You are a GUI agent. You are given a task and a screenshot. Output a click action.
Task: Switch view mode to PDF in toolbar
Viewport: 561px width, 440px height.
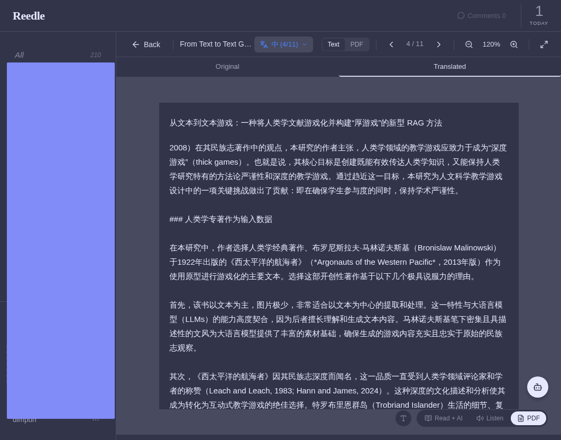(357, 44)
